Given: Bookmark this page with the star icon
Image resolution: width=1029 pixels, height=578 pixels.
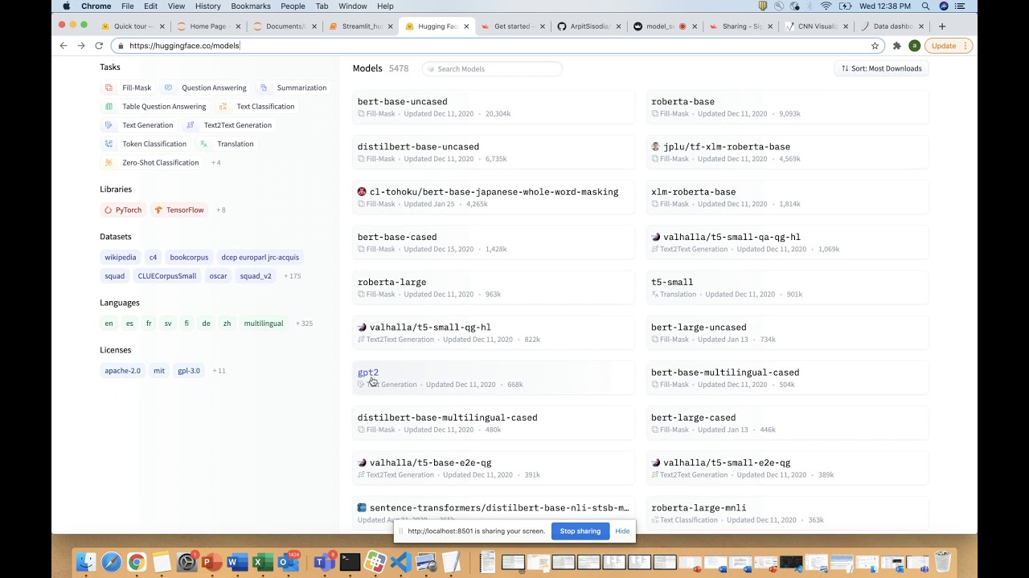Looking at the screenshot, I should (875, 46).
